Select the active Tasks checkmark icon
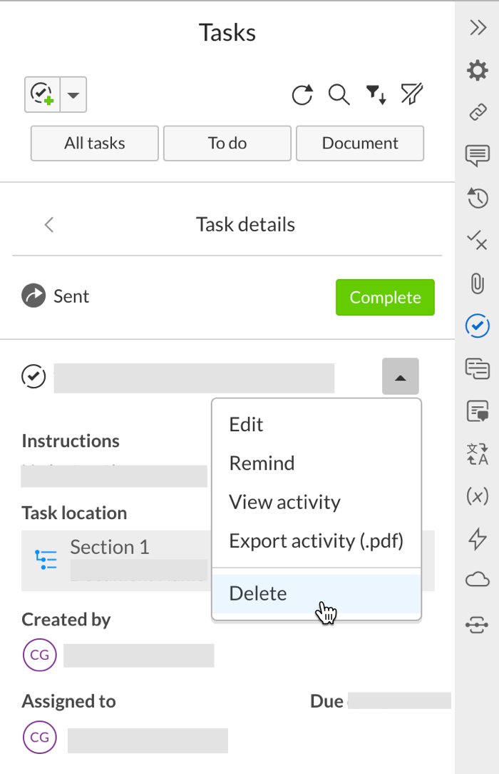Viewport: 499px width, 774px height. 477,326
